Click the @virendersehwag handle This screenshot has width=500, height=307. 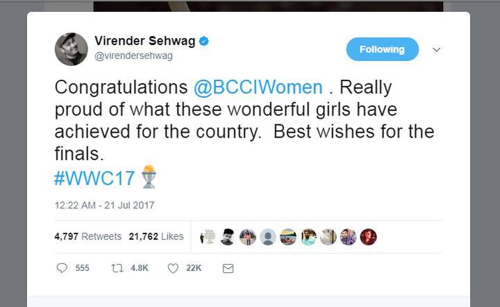[x=133, y=56]
